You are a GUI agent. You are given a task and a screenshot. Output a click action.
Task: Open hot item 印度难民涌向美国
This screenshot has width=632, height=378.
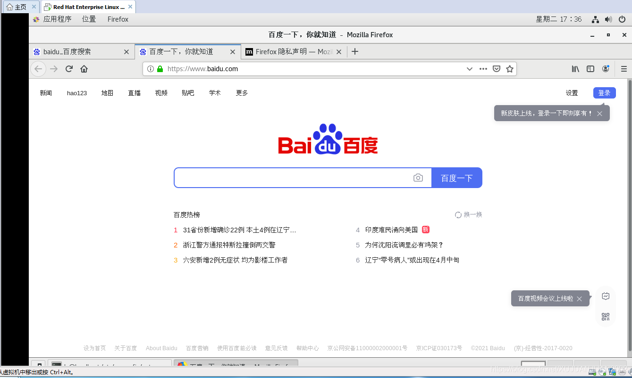point(391,230)
